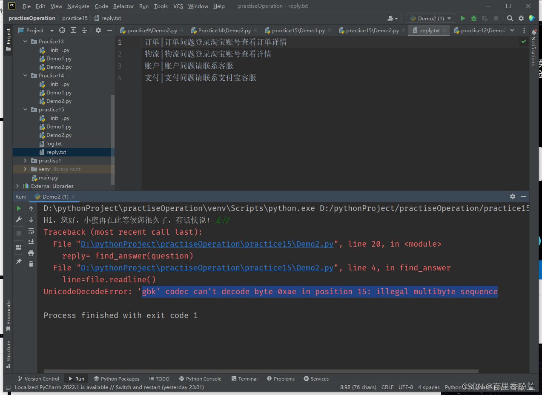Open Search Everywhere magnifier icon
The height and width of the screenshot is (395, 542).
click(510, 18)
